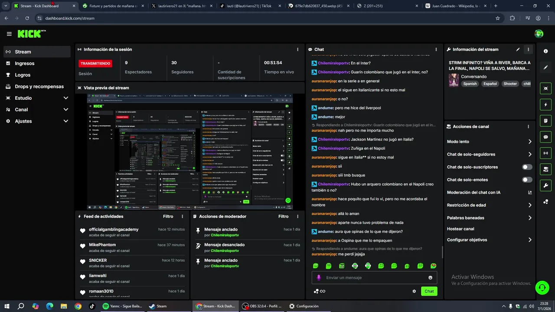This screenshot has height=312, width=555.
Task: Click the pencil icon in the right rail
Action: pyautogui.click(x=545, y=68)
